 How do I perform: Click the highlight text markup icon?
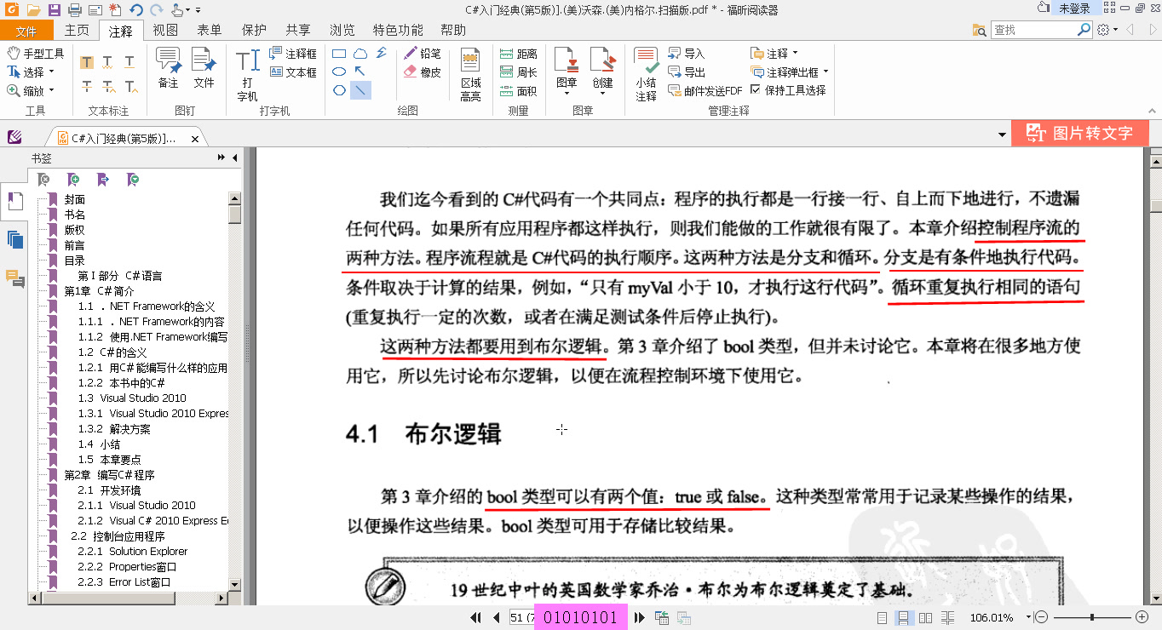point(87,62)
